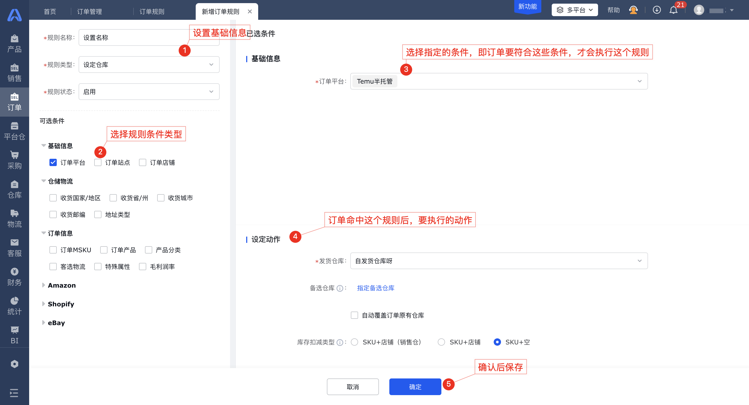The image size is (749, 405).
Task: Switch to the 订单管理 tab
Action: pyautogui.click(x=90, y=12)
